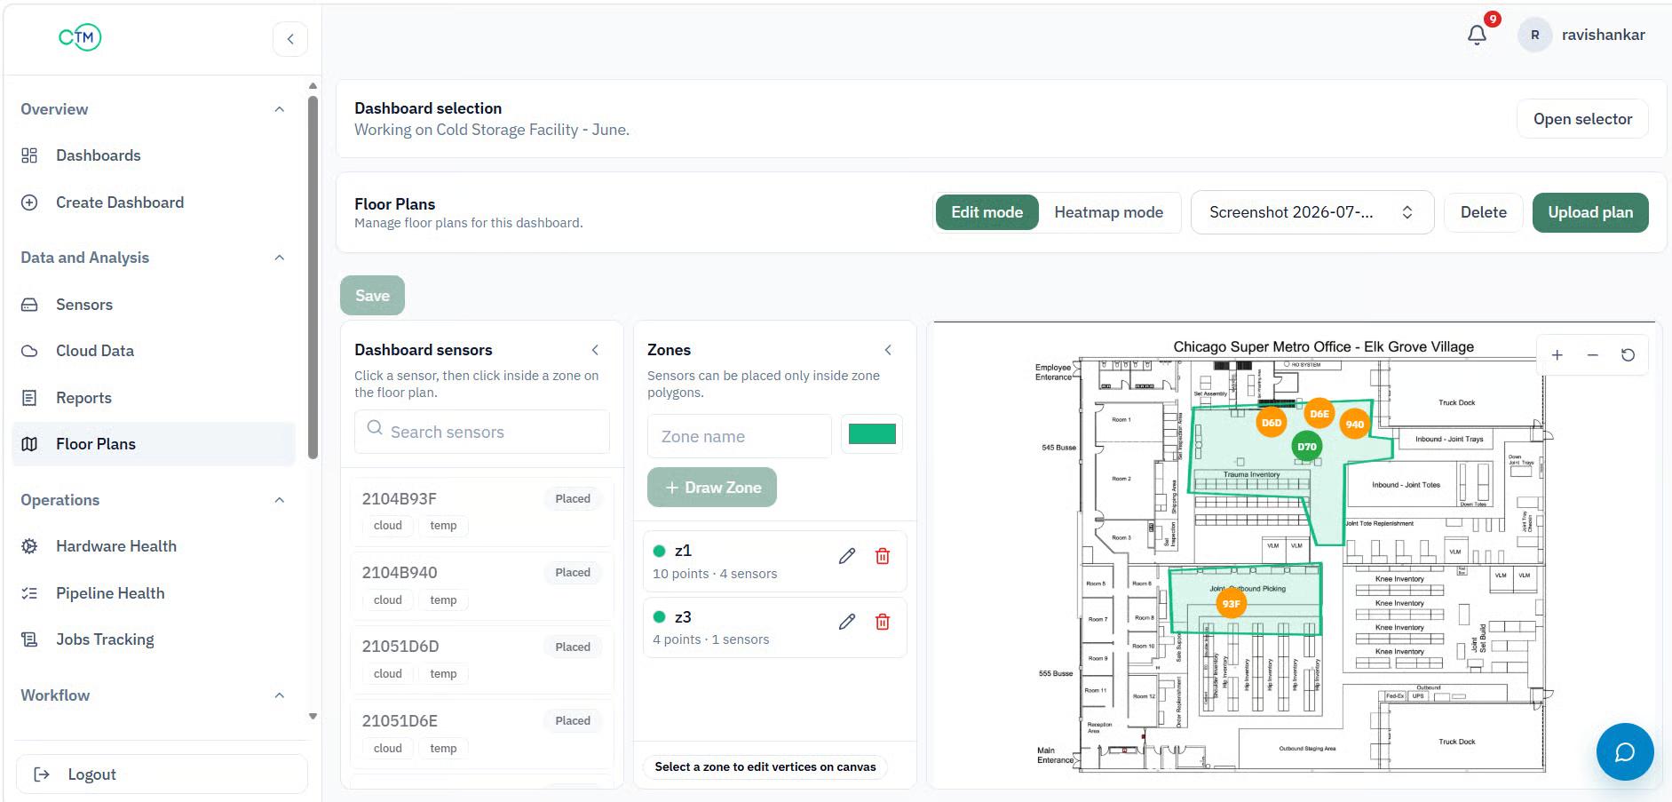Collapse the sidebar with the arrow button
The width and height of the screenshot is (1672, 802).
tap(290, 39)
